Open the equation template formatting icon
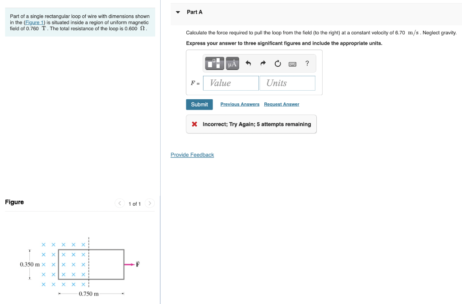 click(x=214, y=63)
